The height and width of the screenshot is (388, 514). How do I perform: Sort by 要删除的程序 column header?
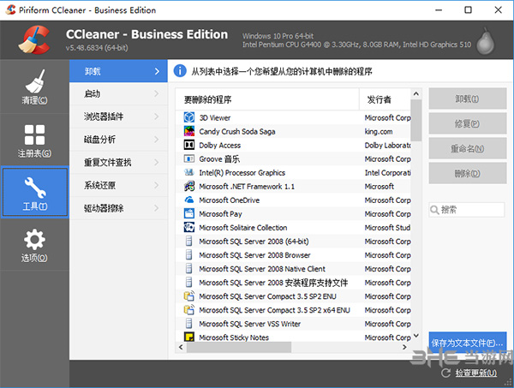[267, 99]
